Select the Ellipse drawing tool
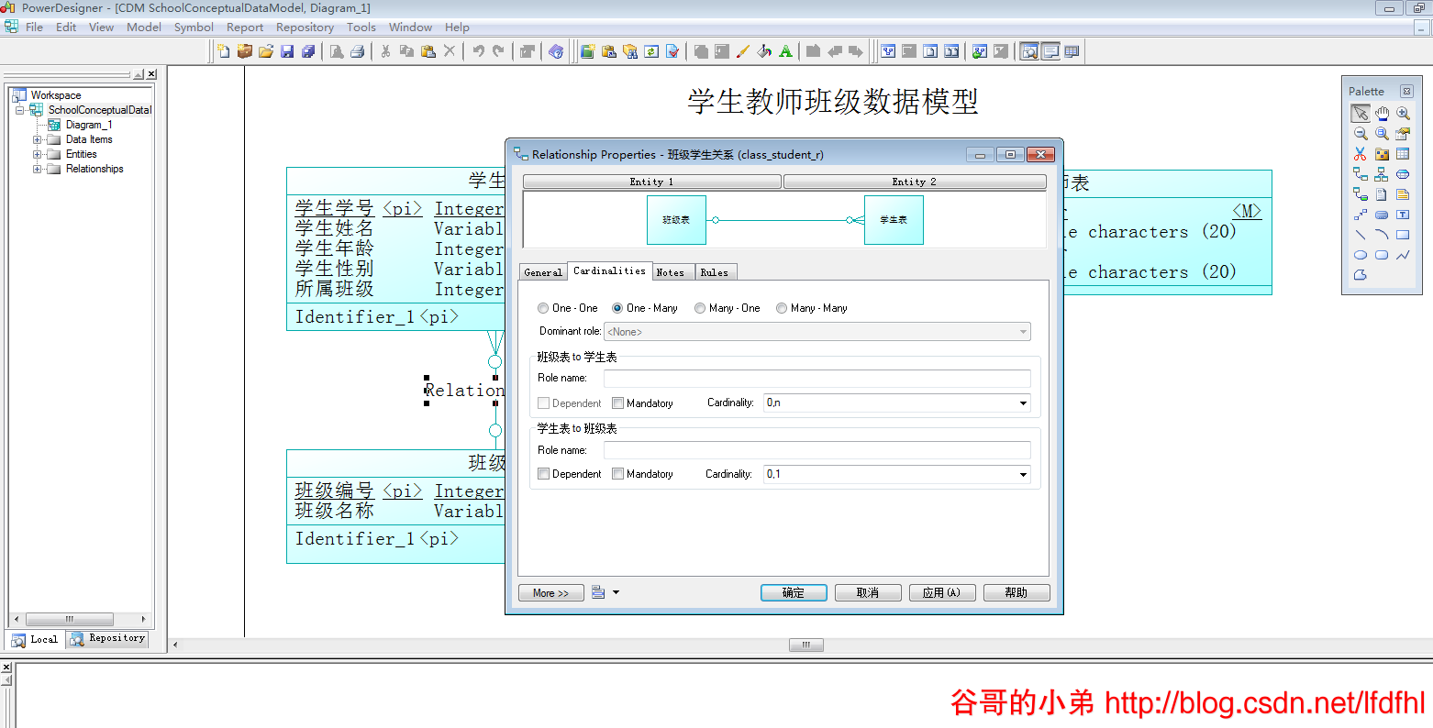 coord(1360,255)
